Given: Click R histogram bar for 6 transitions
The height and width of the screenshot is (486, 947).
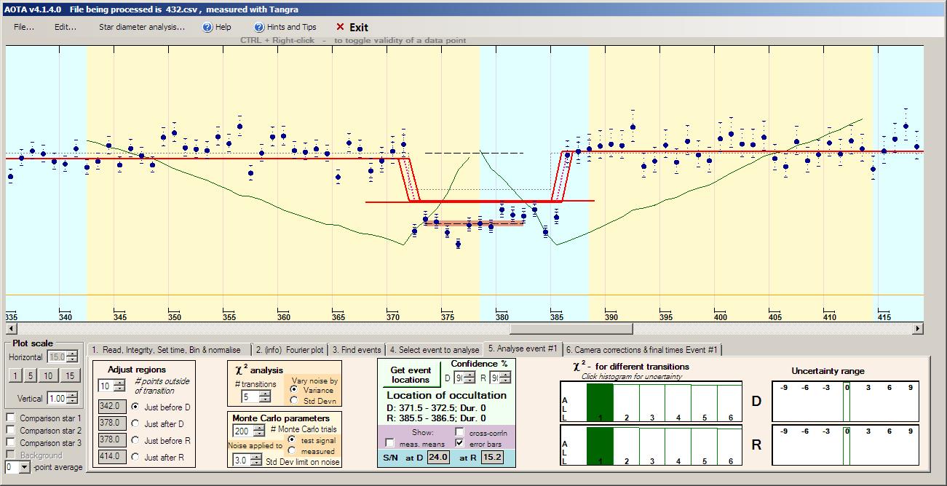Looking at the screenshot, I should pyautogui.click(x=729, y=446).
